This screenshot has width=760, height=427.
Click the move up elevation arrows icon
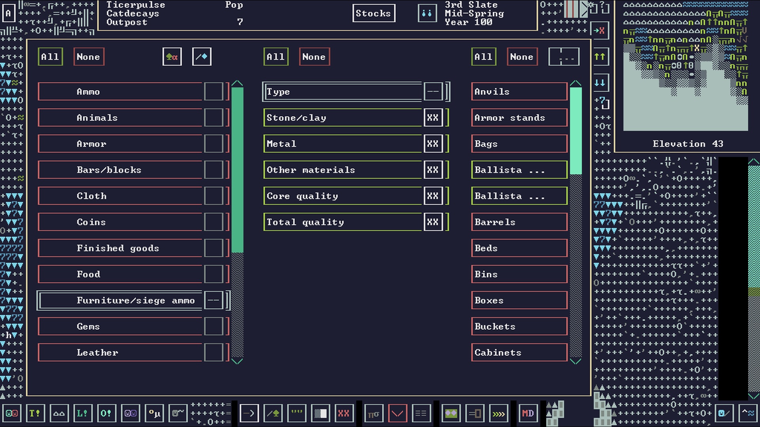[x=600, y=57]
